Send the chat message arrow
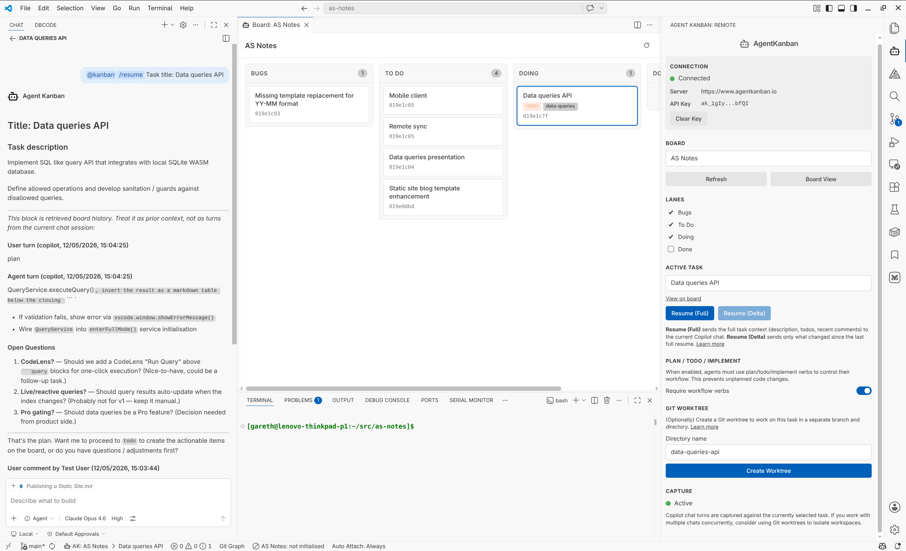Image resolution: width=906 pixels, height=551 pixels. pos(223,518)
